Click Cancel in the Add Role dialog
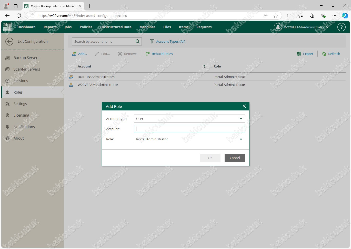This screenshot has width=351, height=249. [x=235, y=158]
